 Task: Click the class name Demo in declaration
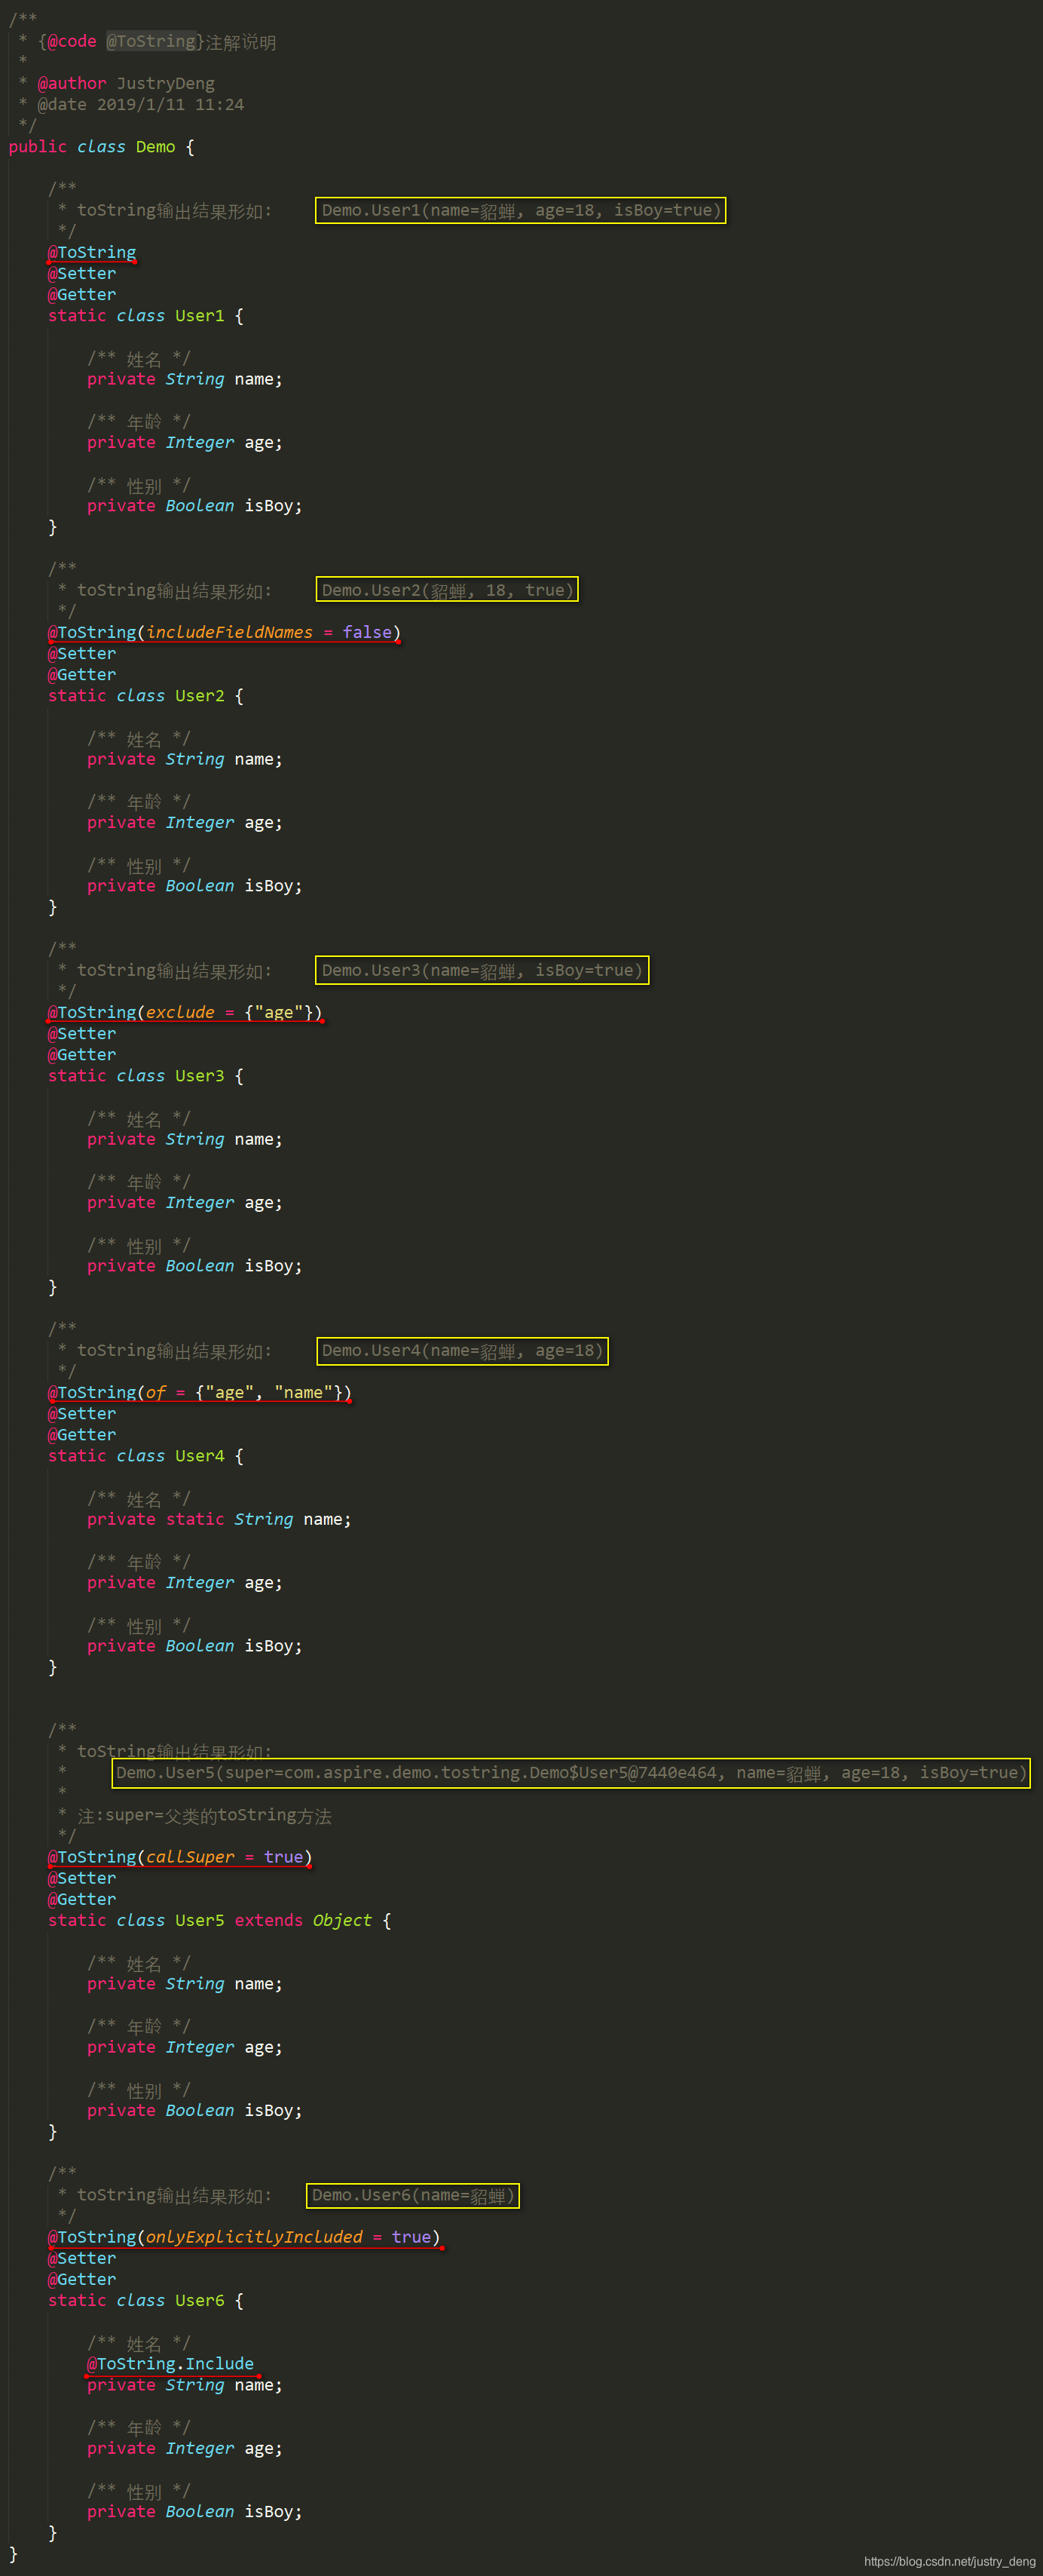pos(154,147)
